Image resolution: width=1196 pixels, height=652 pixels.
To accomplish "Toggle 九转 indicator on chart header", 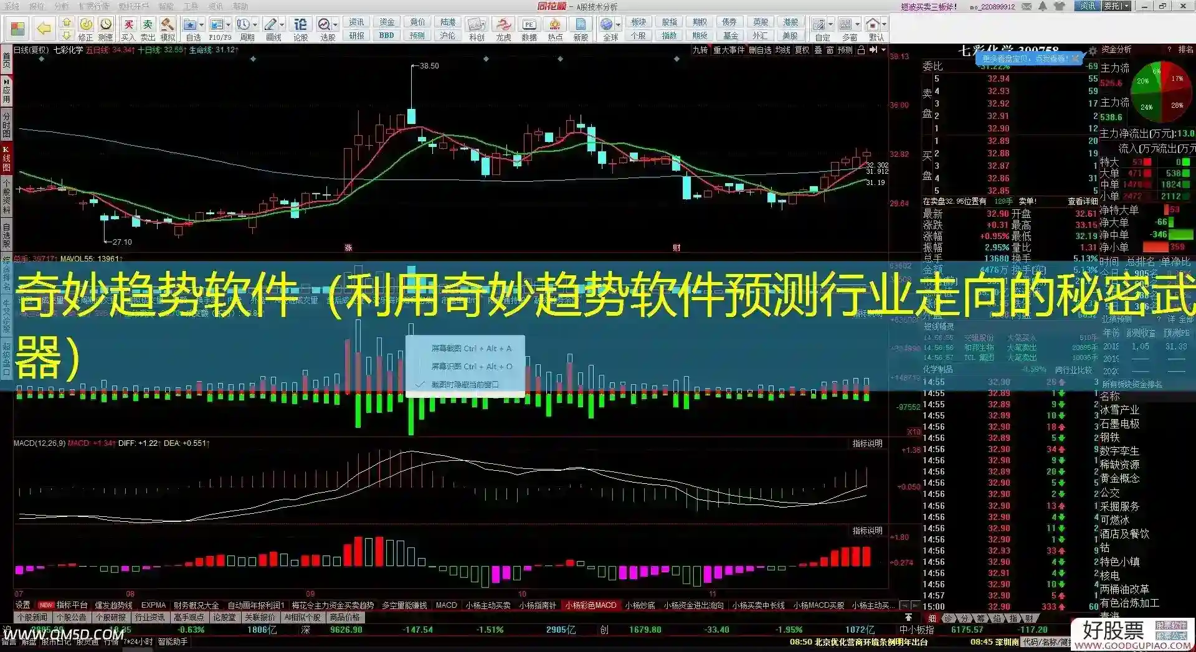I will [x=700, y=50].
